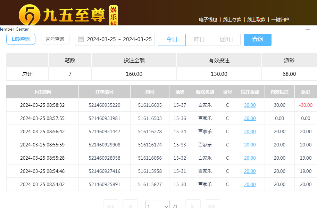
Task: Go to next page of results
Action: [193, 205]
